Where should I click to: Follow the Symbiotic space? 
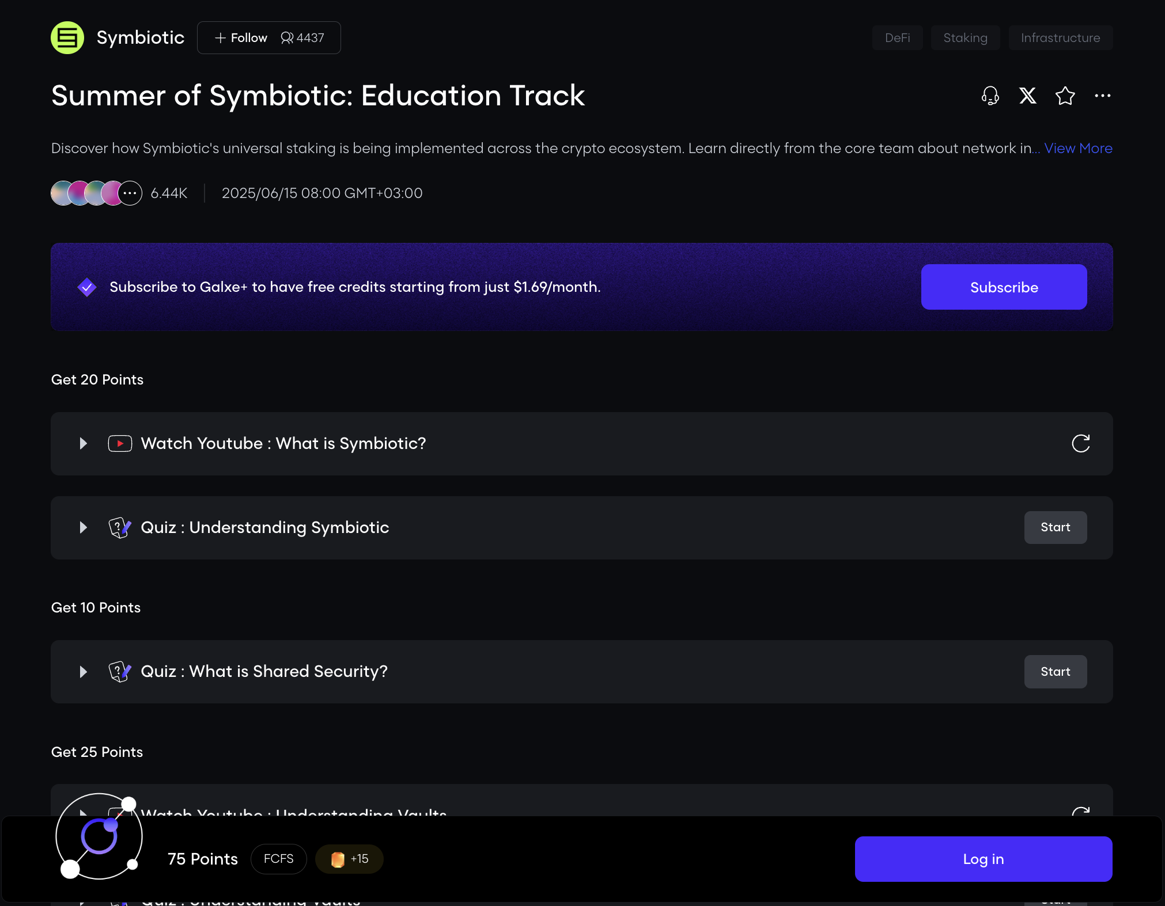pos(241,38)
